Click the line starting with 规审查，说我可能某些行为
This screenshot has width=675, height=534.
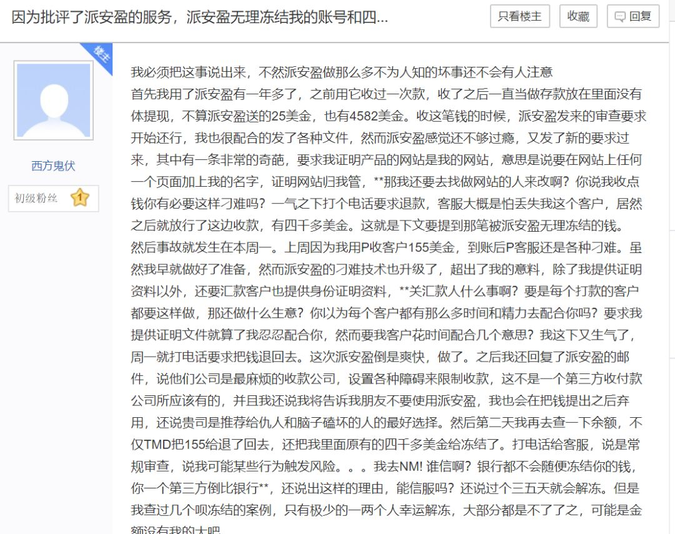[383, 467]
